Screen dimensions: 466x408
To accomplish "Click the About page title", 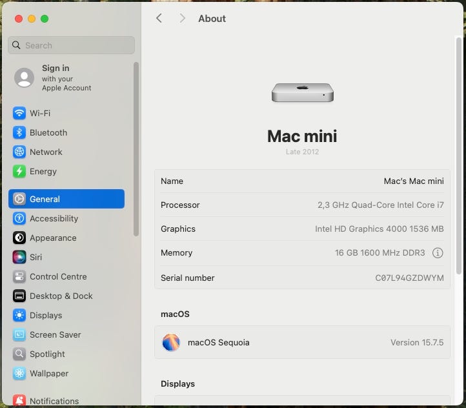I will coord(212,19).
